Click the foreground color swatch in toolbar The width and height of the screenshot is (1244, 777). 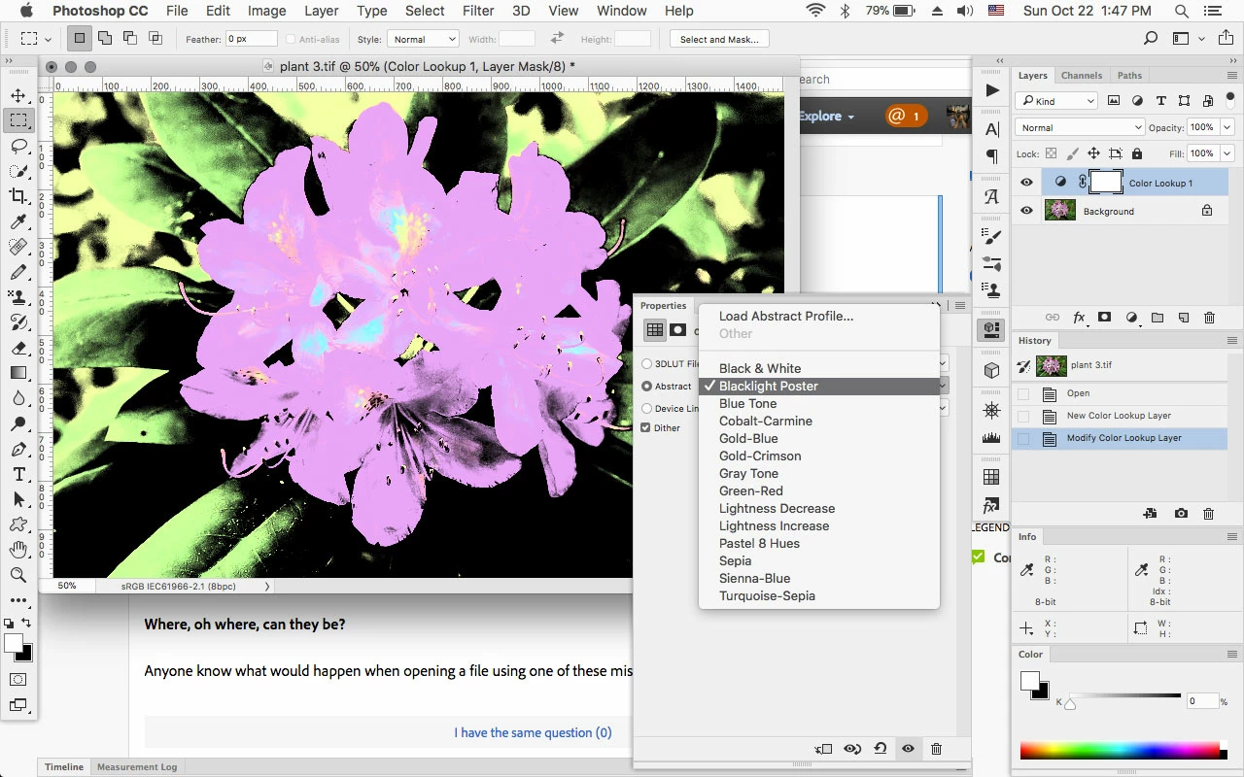13,643
